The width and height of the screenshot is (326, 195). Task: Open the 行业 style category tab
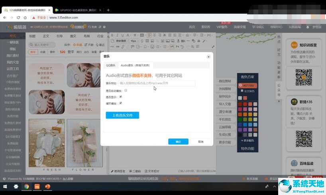coord(100,36)
